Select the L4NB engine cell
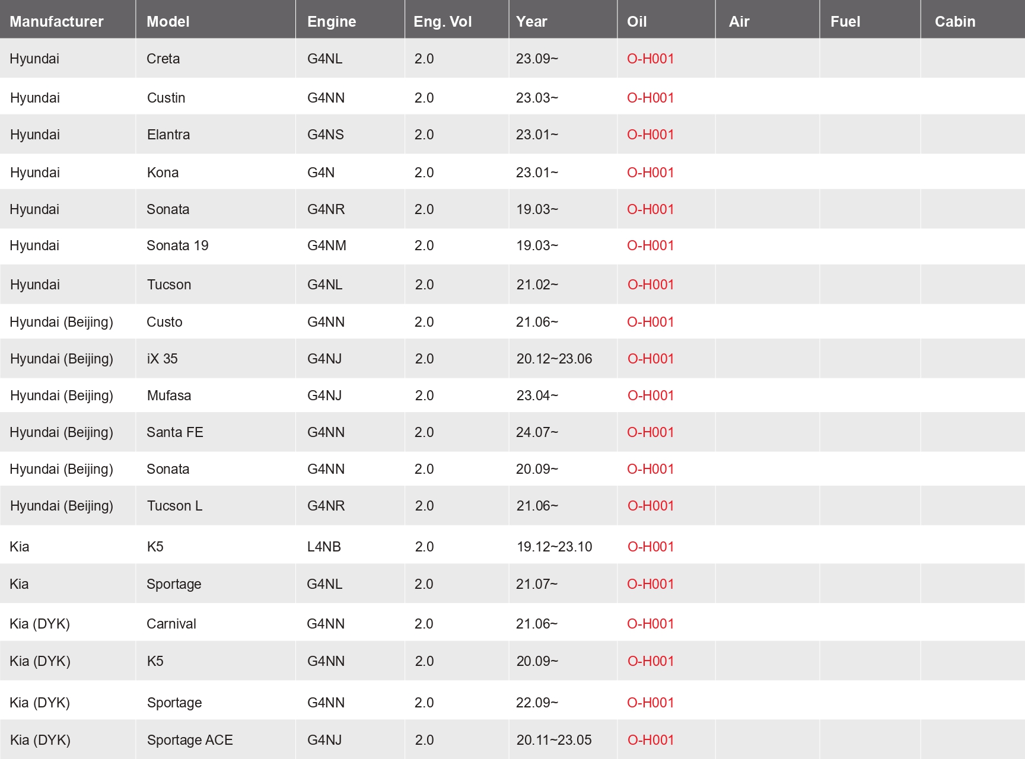 (324, 547)
